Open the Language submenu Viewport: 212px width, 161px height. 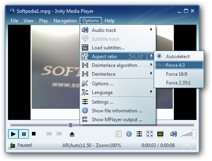(x=118, y=92)
